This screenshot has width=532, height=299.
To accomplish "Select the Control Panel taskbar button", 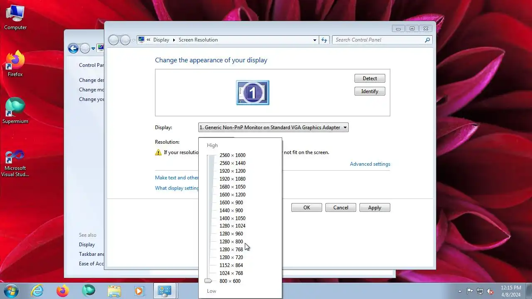I will [165, 291].
